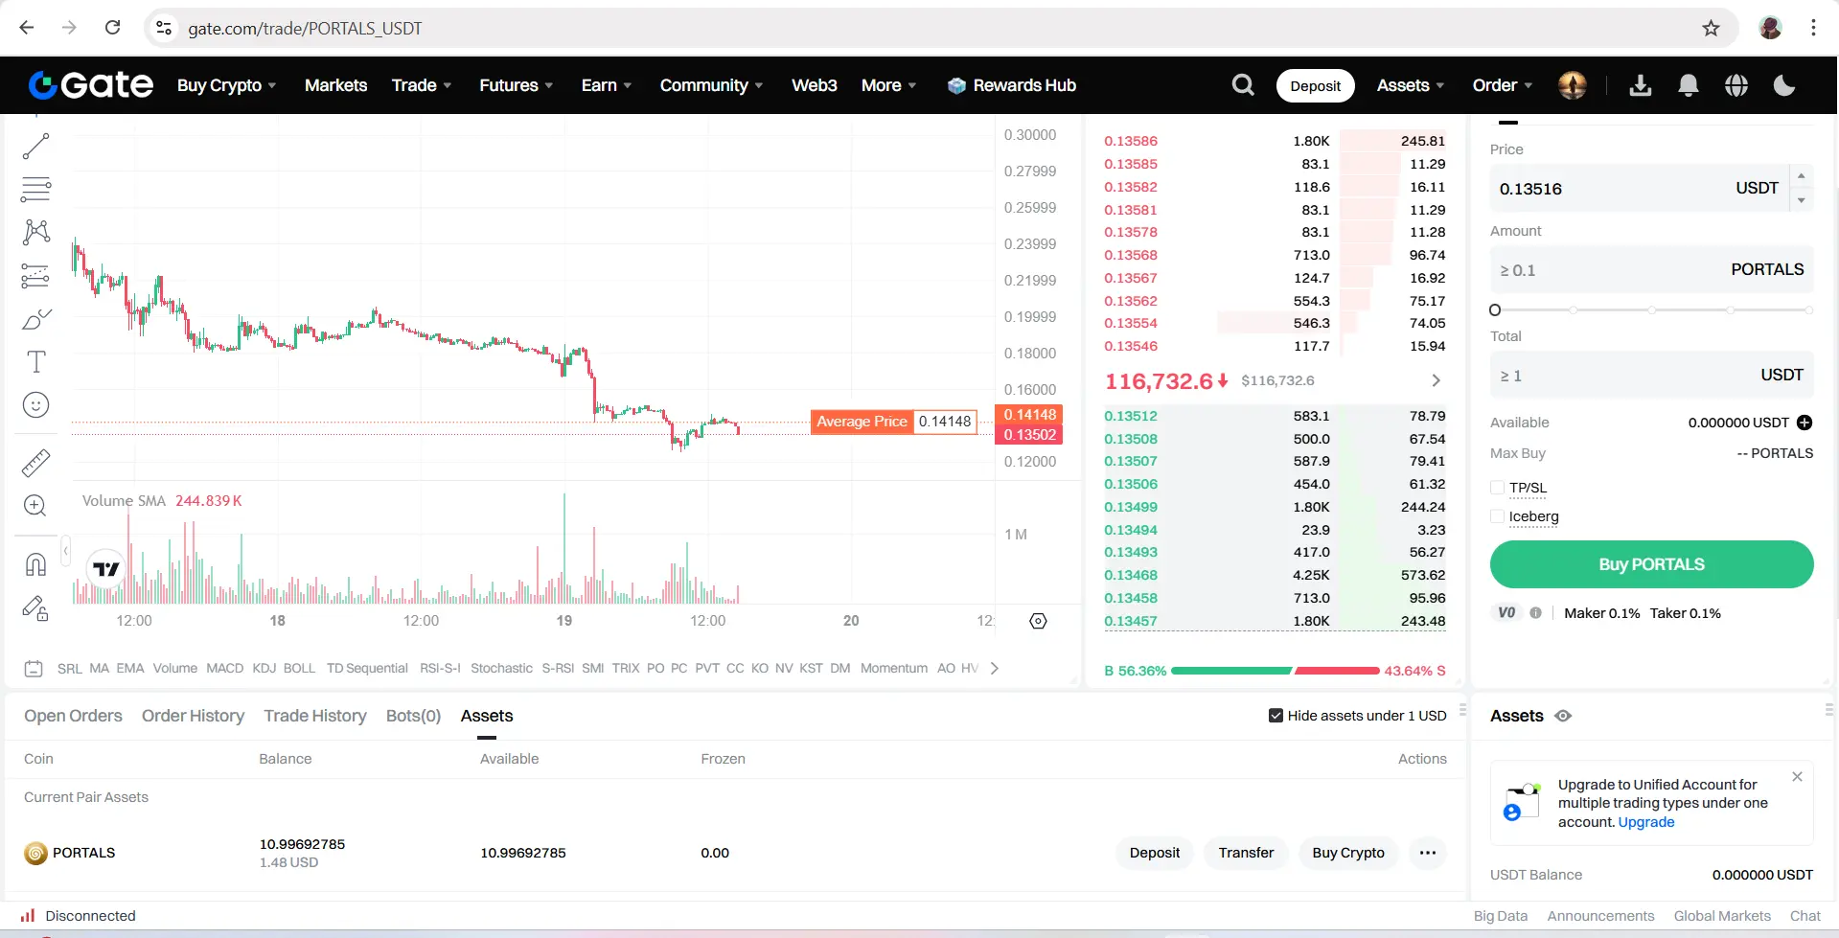1839x938 pixels.
Task: Select the pattern drawing tool
Action: [x=35, y=232]
